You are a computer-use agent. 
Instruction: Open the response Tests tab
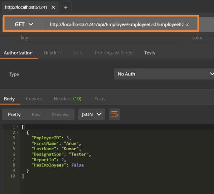100,99
